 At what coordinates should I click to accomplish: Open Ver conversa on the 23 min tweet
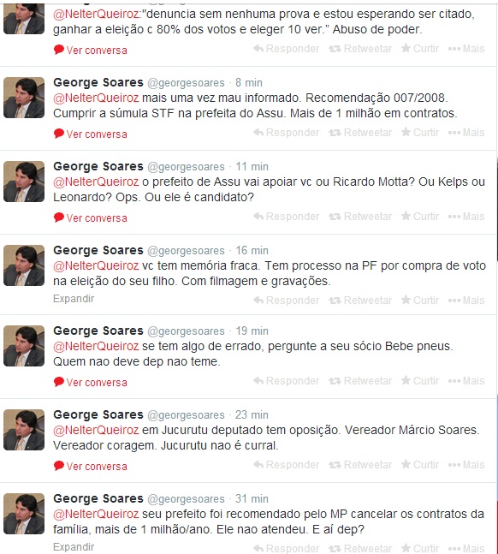pyautogui.click(x=91, y=467)
